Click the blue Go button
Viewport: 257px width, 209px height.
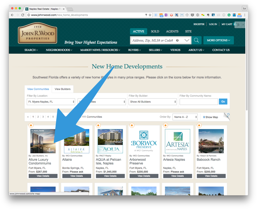[x=223, y=101]
